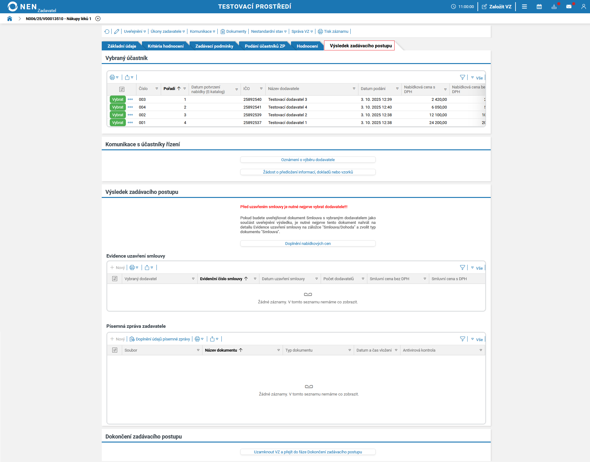Use the print icon in the Vybraný účastník table
This screenshot has height=462, width=590.
113,77
